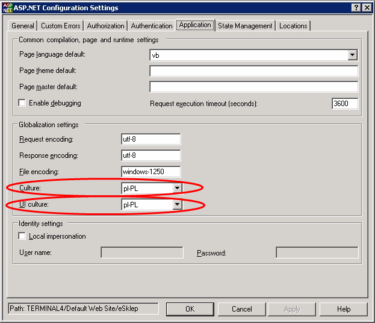375x323 pixels.
Task: Select the Application tab
Action: (x=195, y=25)
